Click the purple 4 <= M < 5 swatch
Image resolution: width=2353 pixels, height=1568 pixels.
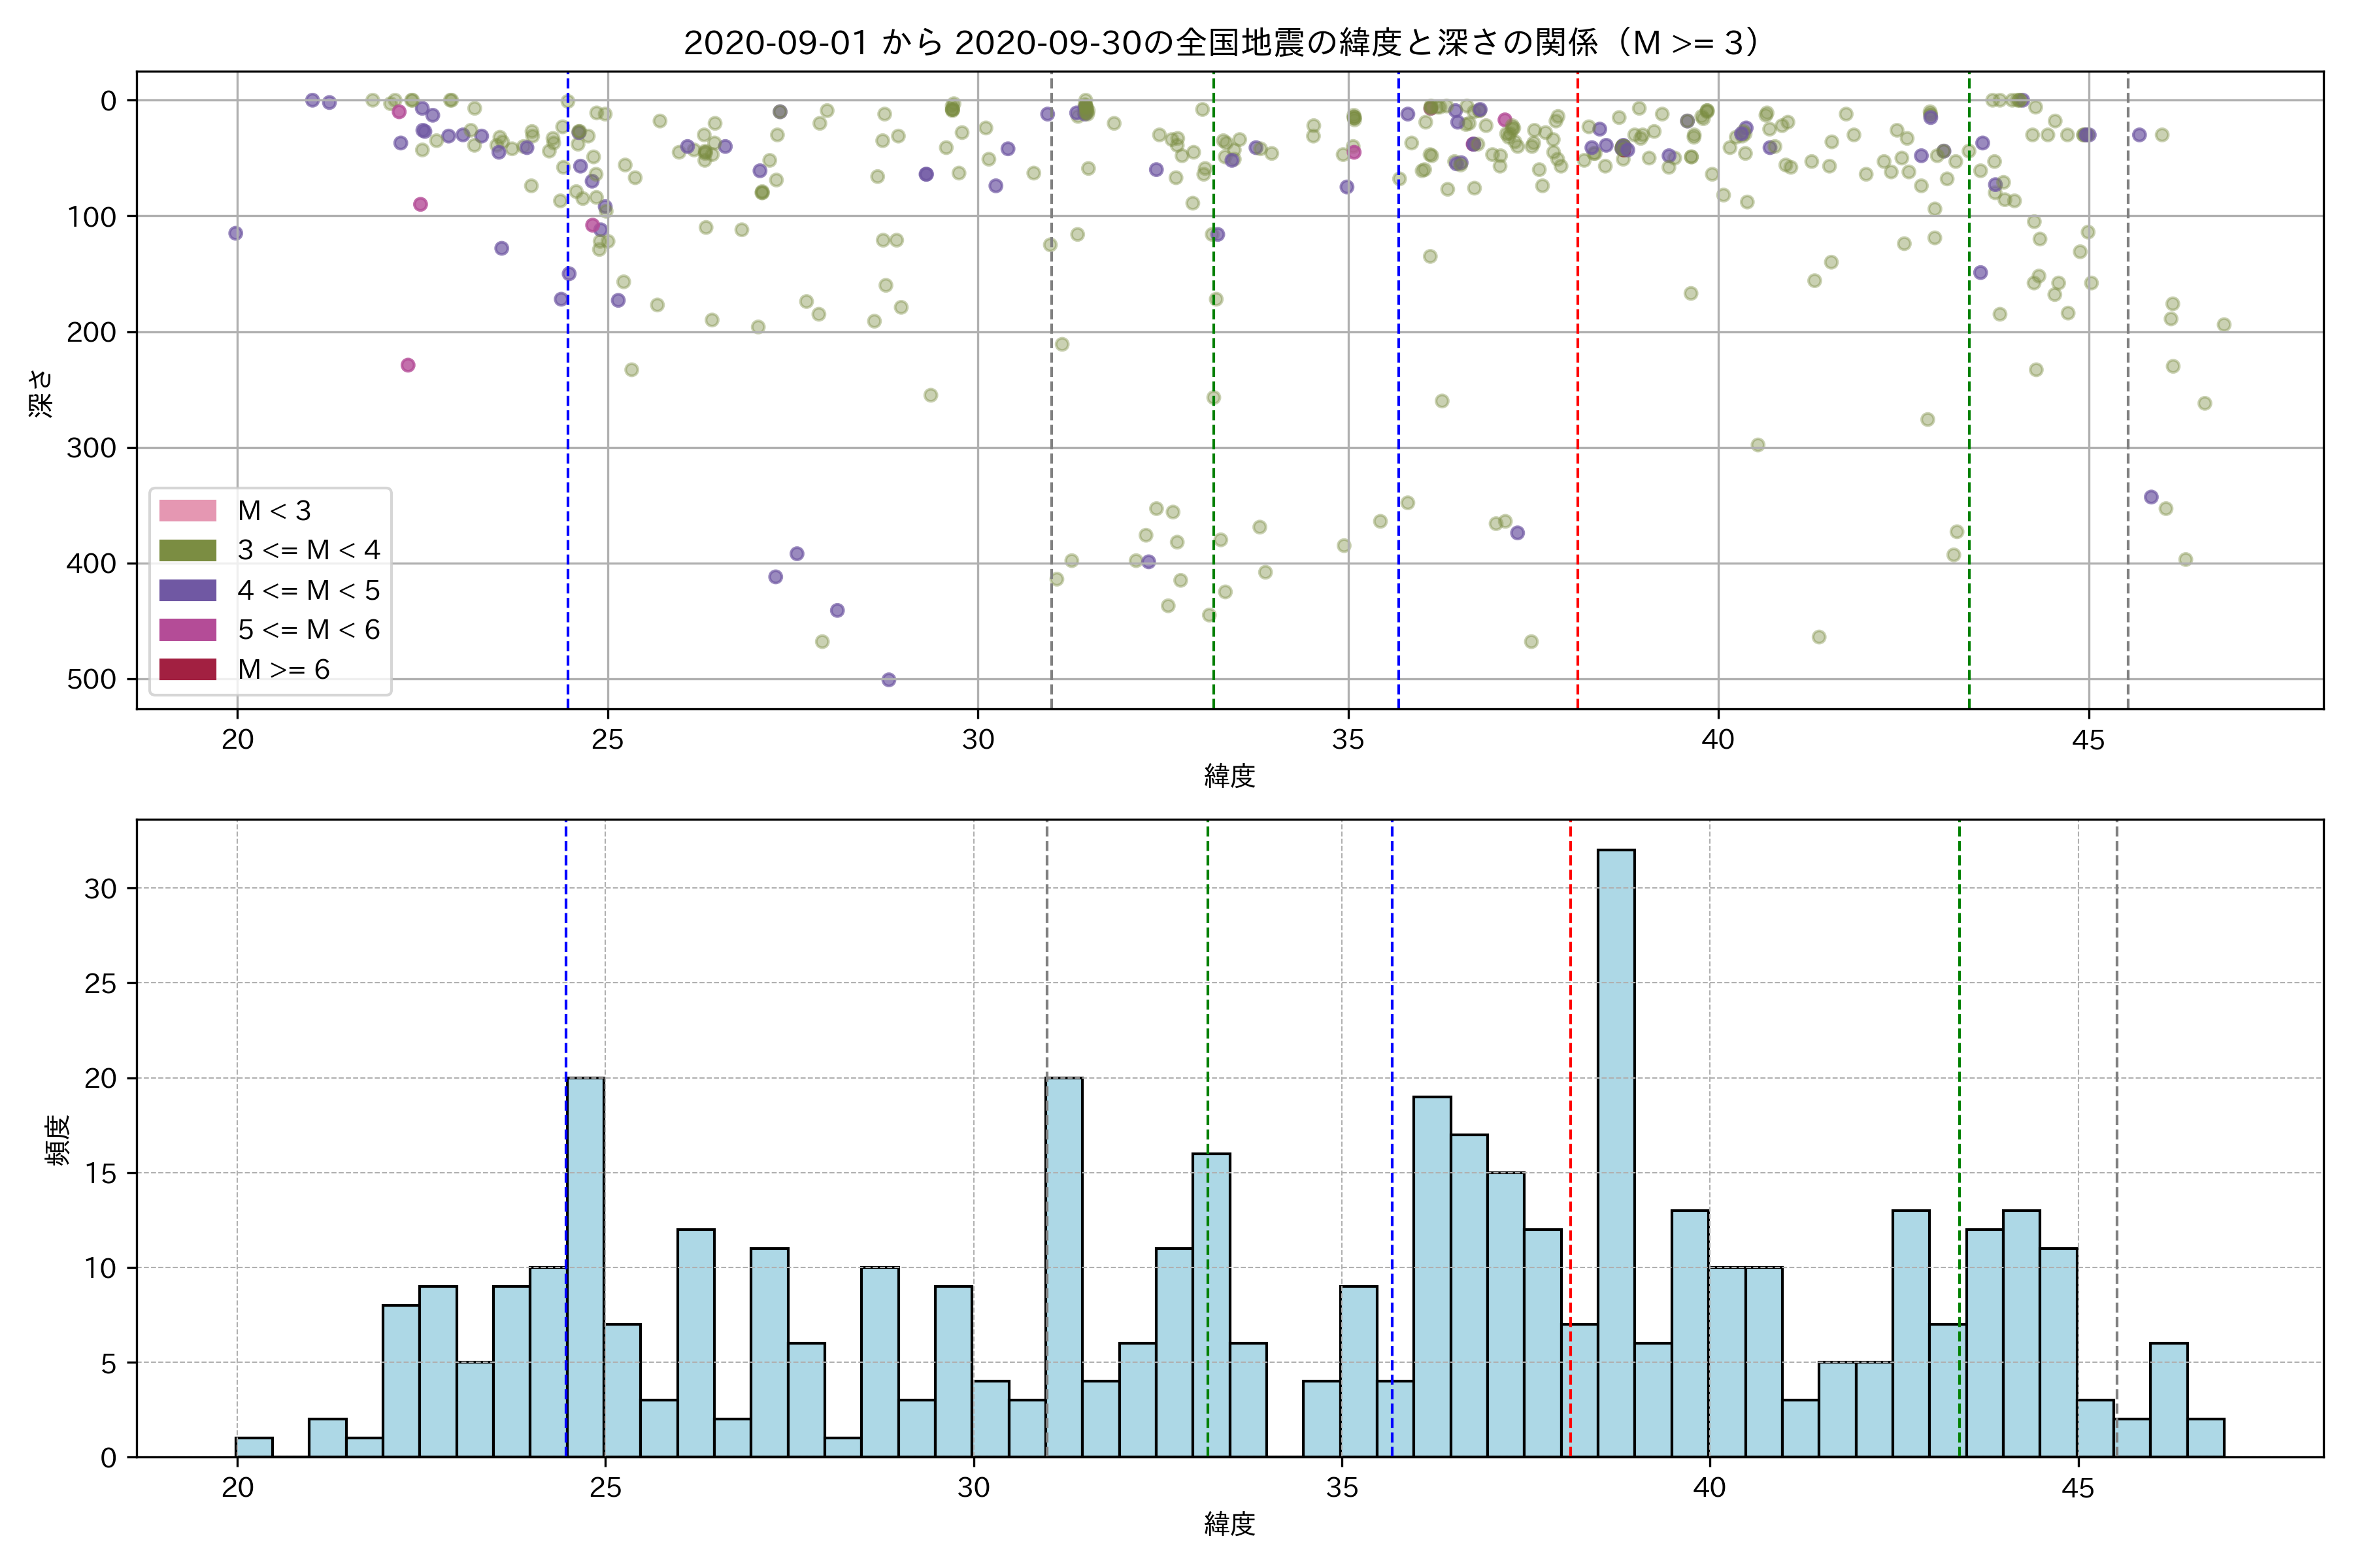187,590
